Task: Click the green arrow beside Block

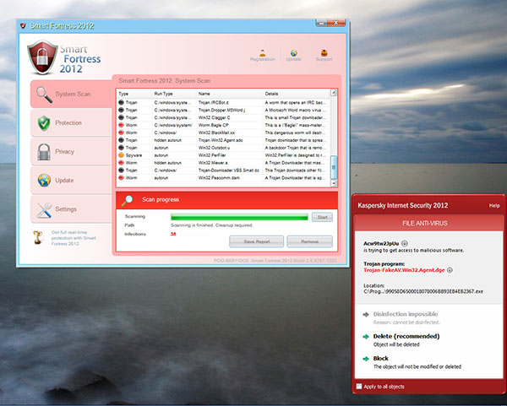Action: pos(366,359)
